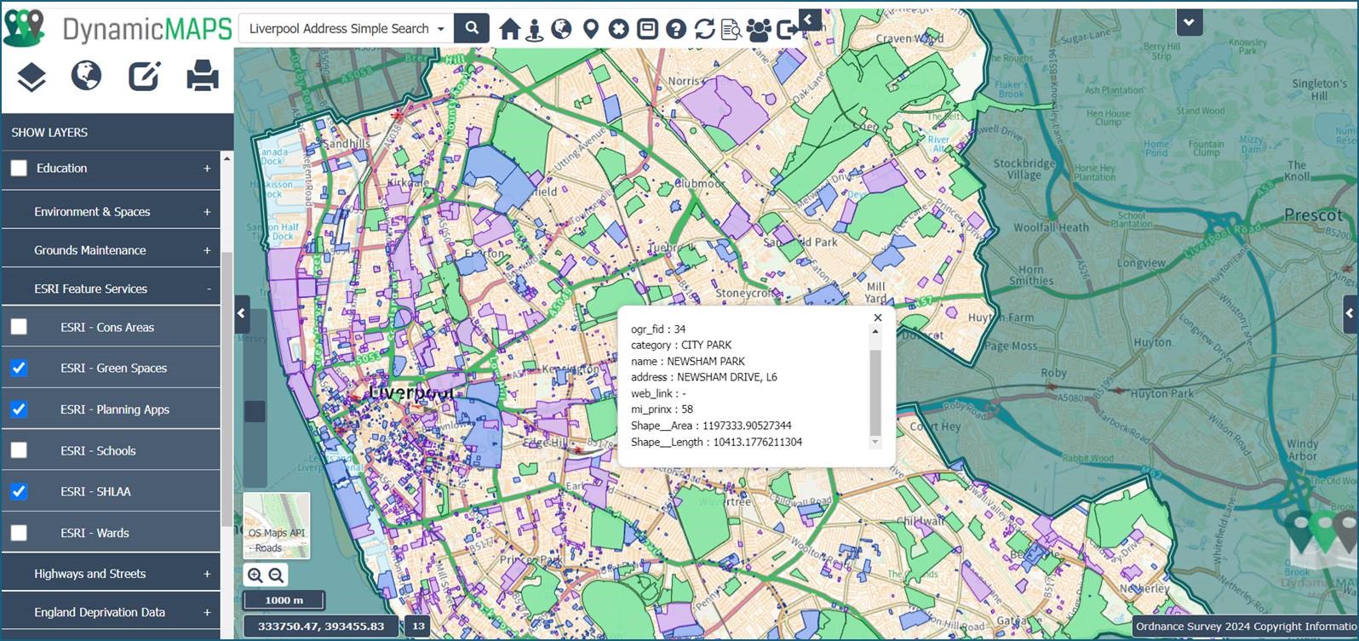This screenshot has height=641, width=1359.
Task: Collapse ESRI Feature Services group minus
Action: pos(209,289)
